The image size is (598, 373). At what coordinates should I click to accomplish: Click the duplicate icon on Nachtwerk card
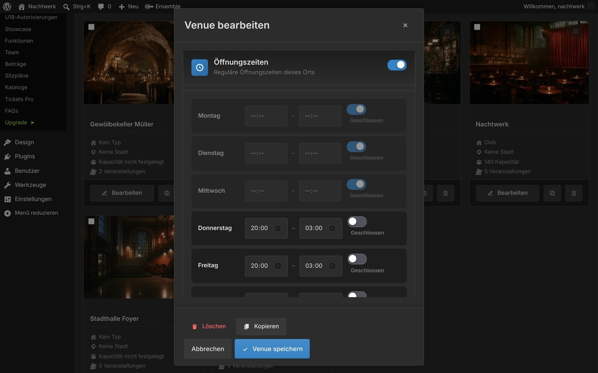[x=552, y=193]
